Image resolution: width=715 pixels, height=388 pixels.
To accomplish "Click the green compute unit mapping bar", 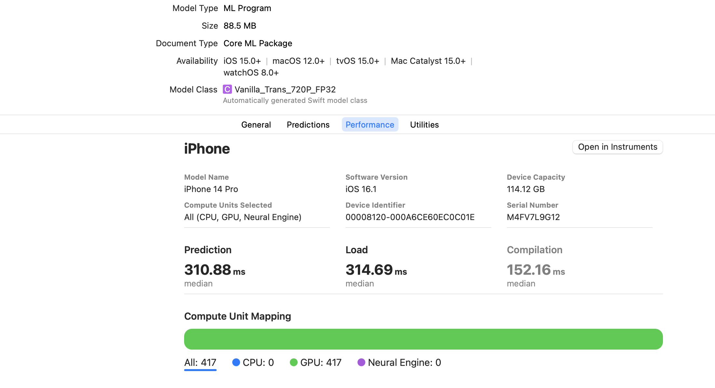I will click(x=423, y=339).
